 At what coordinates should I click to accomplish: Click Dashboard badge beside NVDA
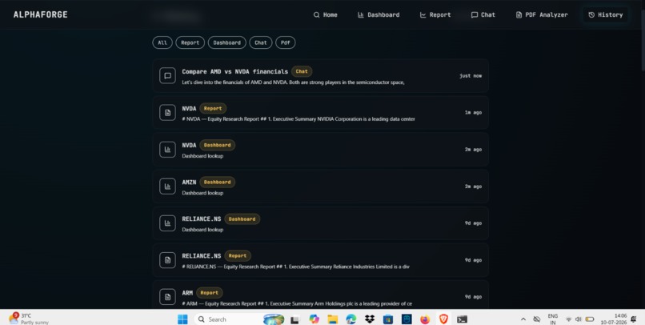[x=217, y=145]
